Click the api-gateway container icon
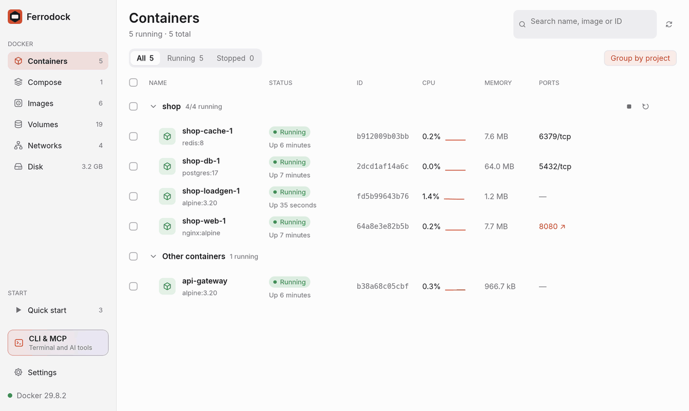The width and height of the screenshot is (689, 411). [167, 286]
